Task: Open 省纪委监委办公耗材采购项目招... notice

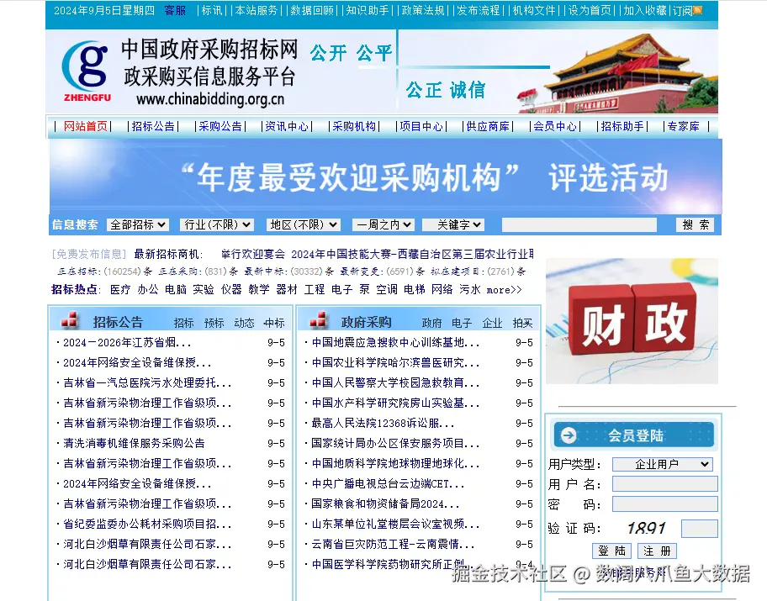Action: [147, 524]
